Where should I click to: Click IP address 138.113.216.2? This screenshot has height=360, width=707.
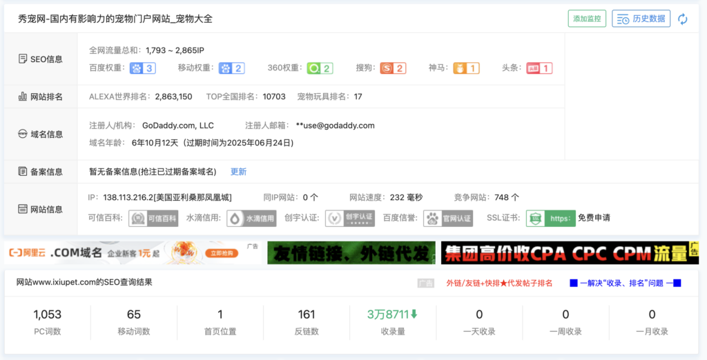pyautogui.click(x=128, y=197)
